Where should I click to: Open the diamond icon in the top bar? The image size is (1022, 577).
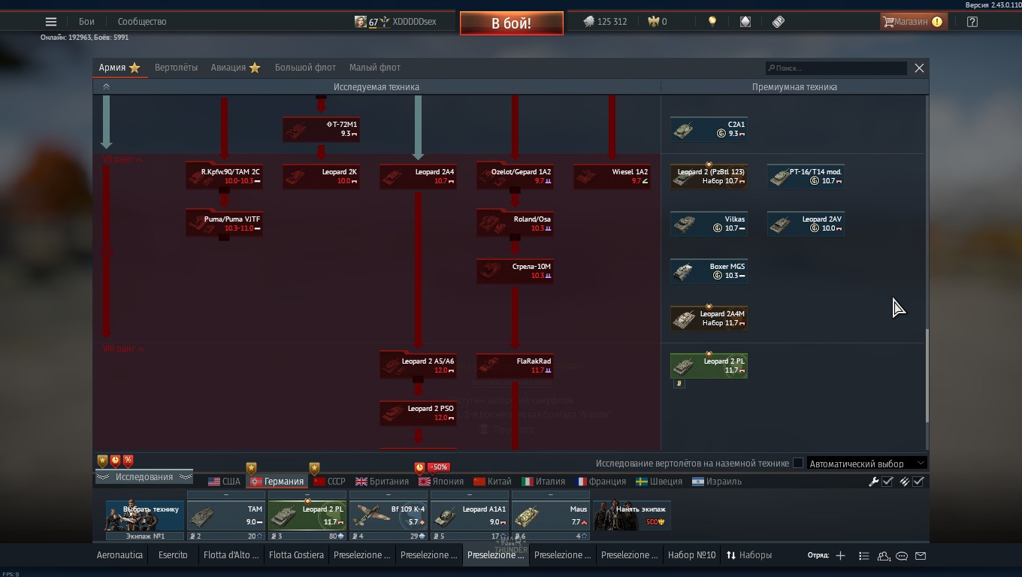pyautogui.click(x=745, y=22)
